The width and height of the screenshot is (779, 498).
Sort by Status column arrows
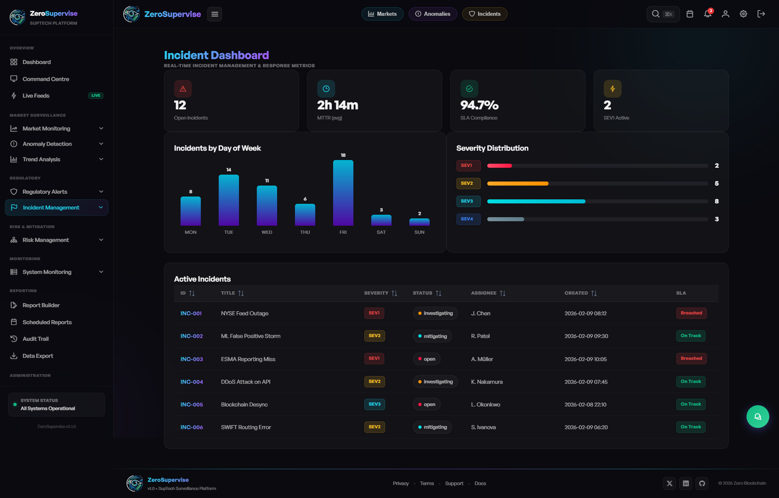[439, 293]
